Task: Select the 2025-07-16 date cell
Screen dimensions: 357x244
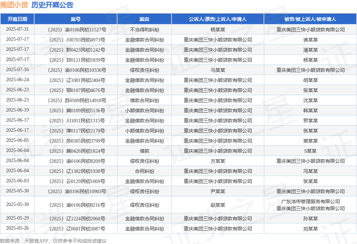Action: [x=17, y=69]
